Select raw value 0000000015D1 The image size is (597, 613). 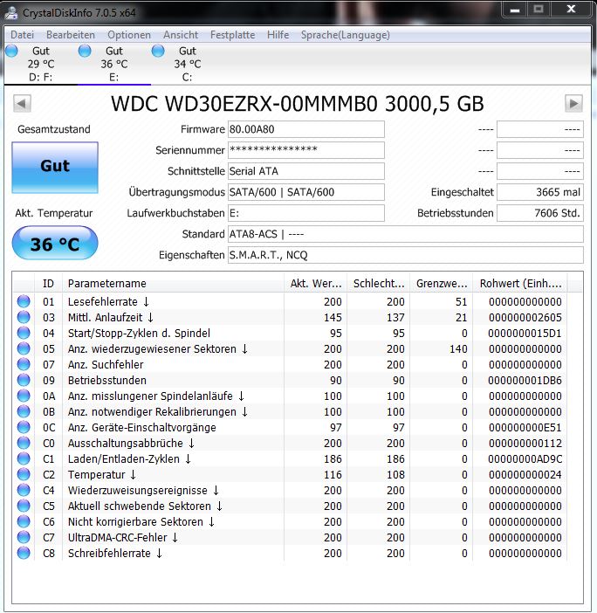(x=525, y=333)
